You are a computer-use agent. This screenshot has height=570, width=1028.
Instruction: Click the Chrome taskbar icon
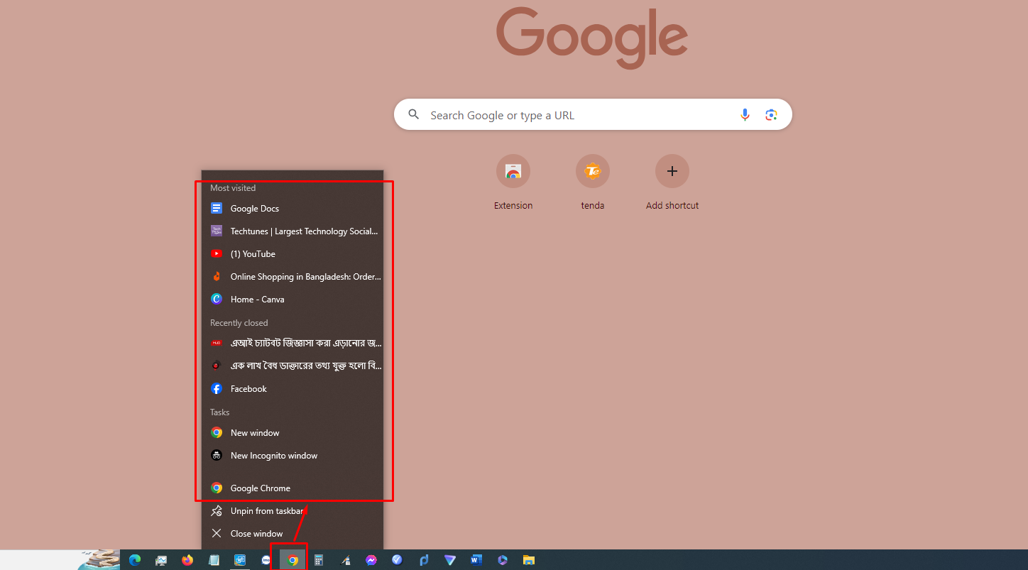[292, 560]
